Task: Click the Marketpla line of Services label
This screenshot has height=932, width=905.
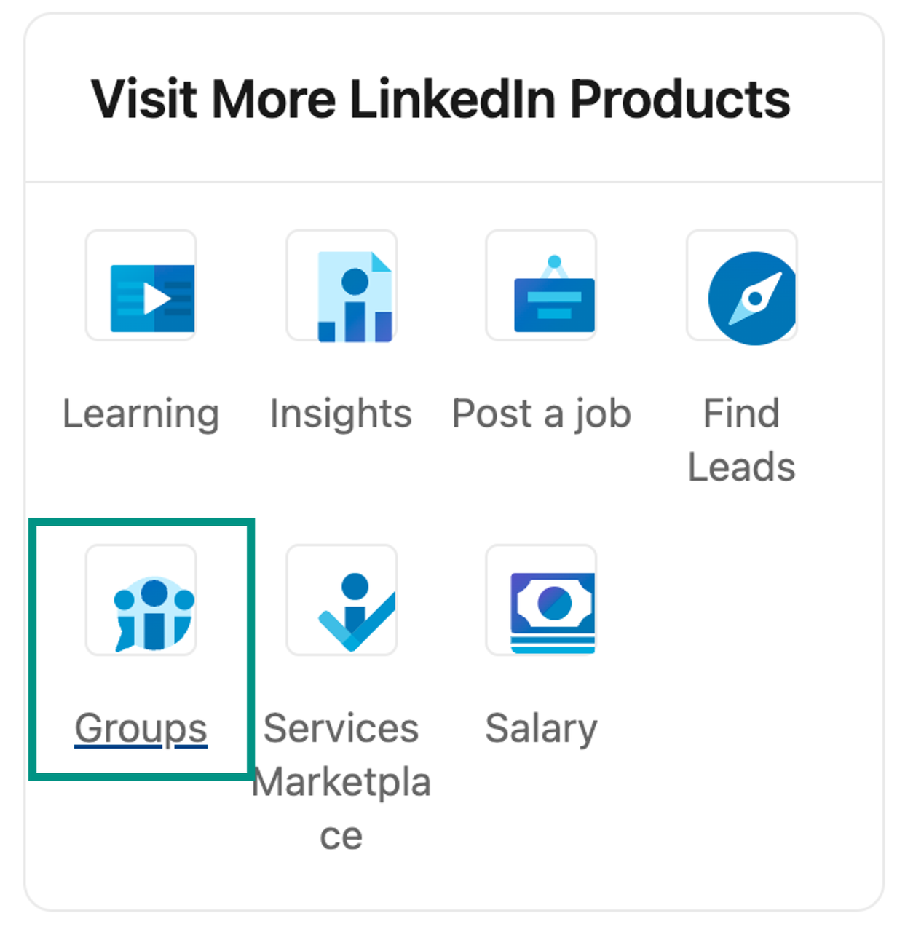Action: pyautogui.click(x=342, y=783)
